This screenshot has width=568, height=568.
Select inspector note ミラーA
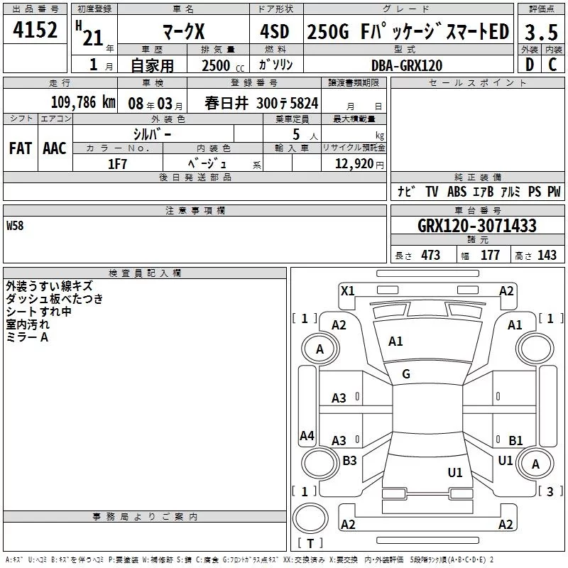[27, 337]
